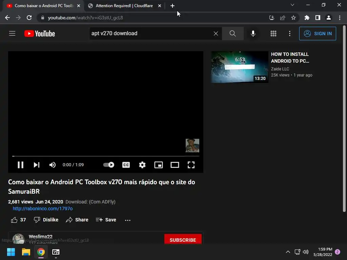View site information via the lock icon

pos(43,18)
